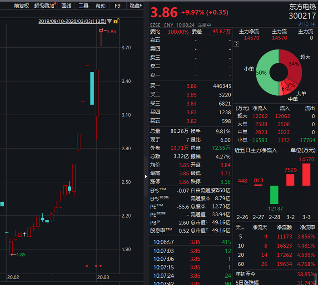The width and height of the screenshot is (318, 285).
Task: Click the 画线 drawing button
Action: (x=66, y=6)
